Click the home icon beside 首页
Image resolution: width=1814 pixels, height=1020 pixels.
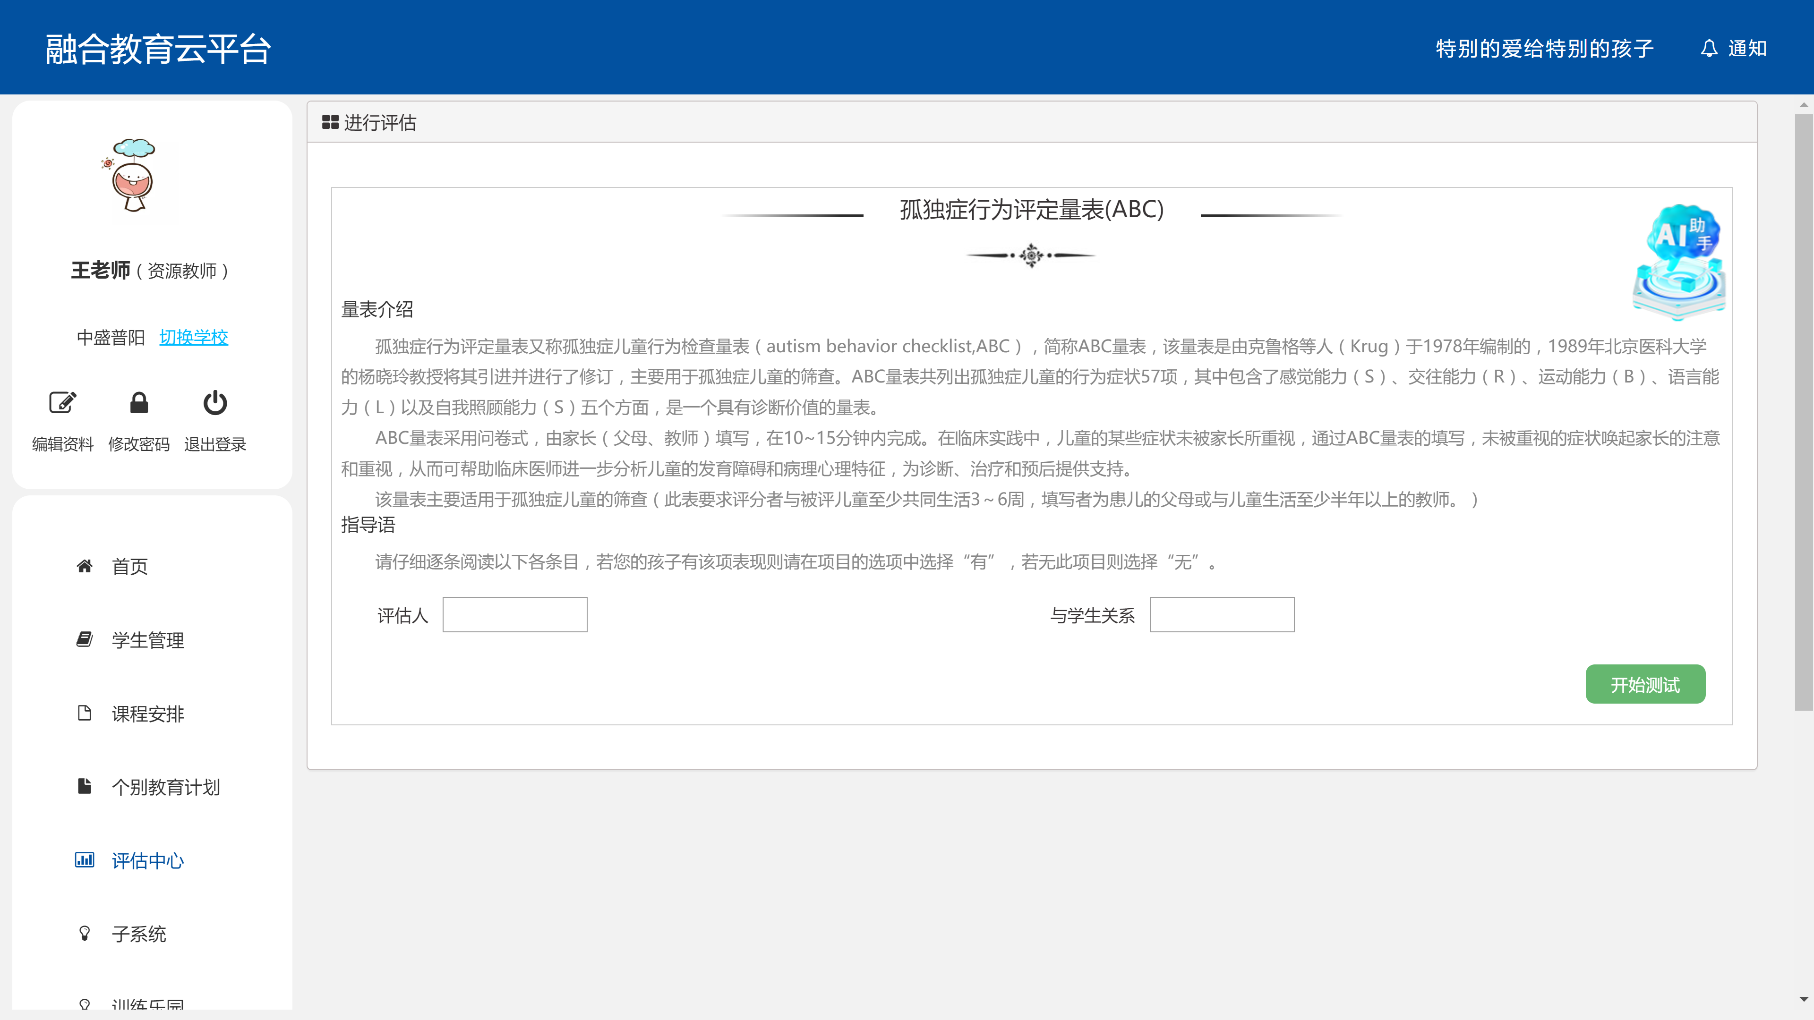coord(85,566)
